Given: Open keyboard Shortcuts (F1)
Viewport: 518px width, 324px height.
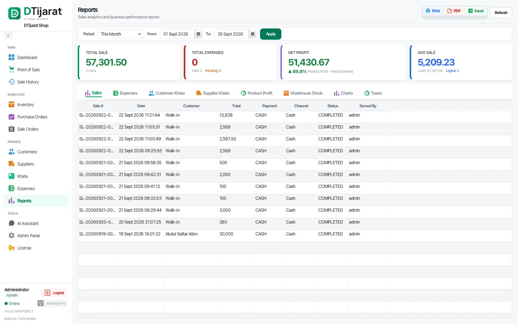Looking at the screenshot, I should (52, 303).
